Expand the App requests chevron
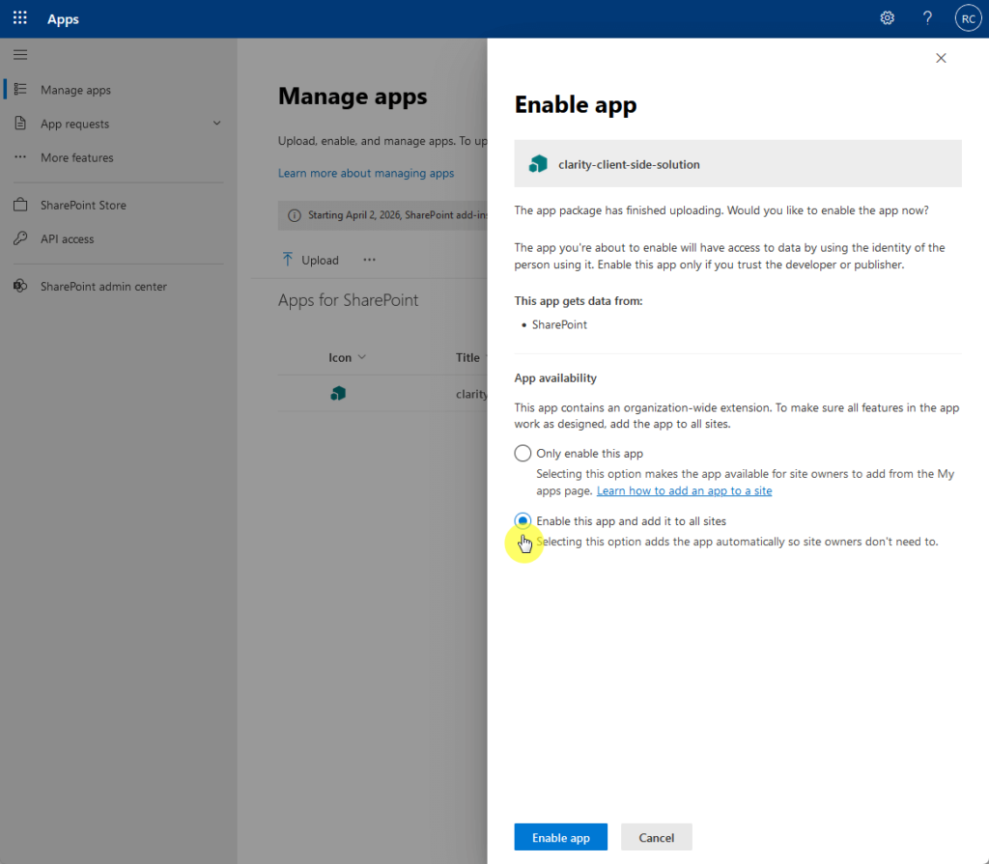 tap(217, 123)
